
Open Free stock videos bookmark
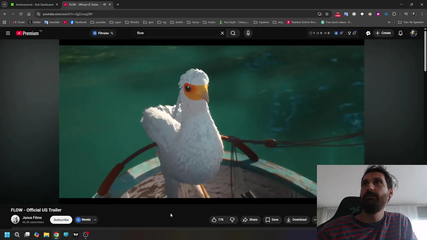point(336,22)
